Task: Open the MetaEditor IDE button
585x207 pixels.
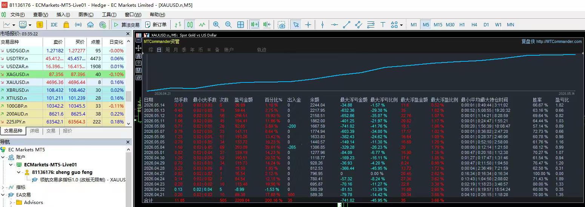Action: (54, 25)
